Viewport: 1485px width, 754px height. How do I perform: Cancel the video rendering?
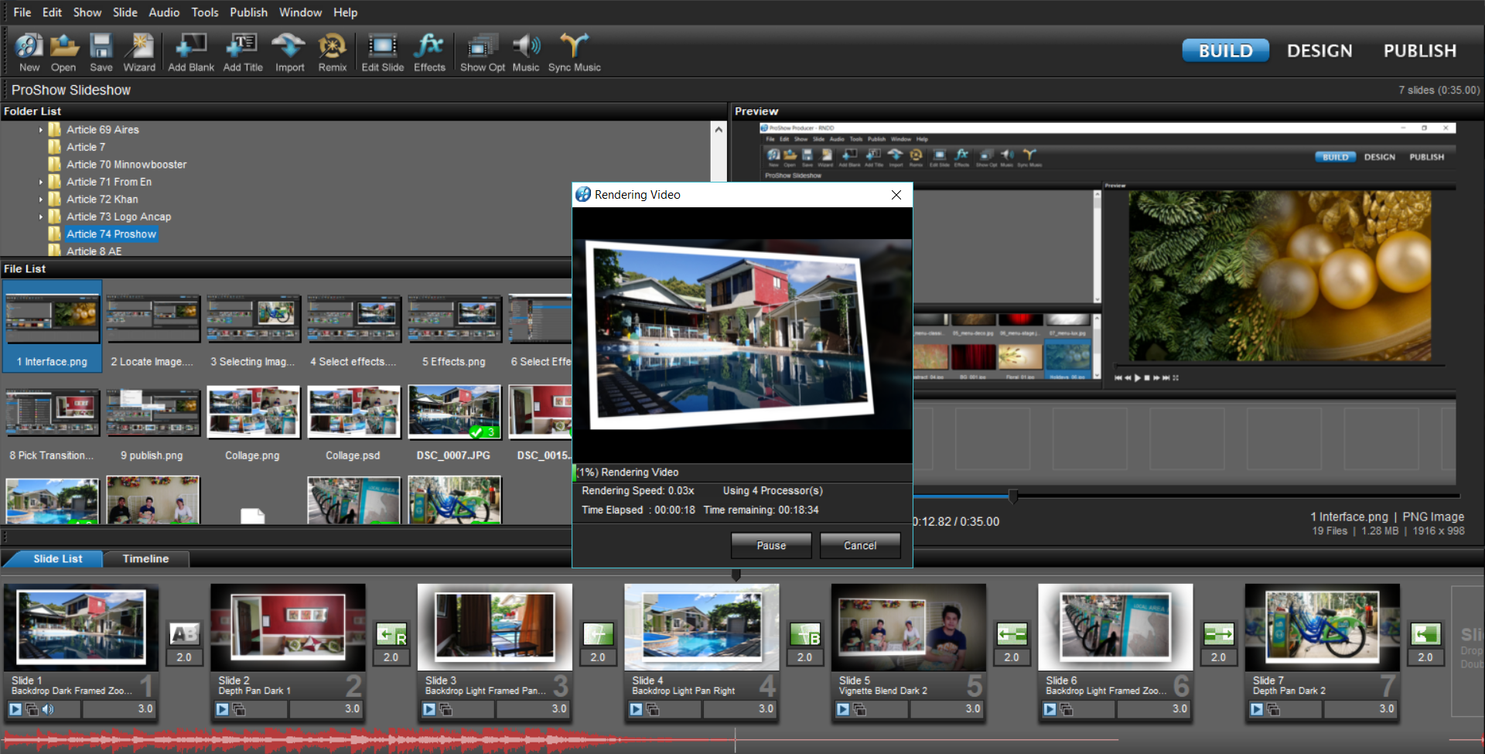(860, 545)
